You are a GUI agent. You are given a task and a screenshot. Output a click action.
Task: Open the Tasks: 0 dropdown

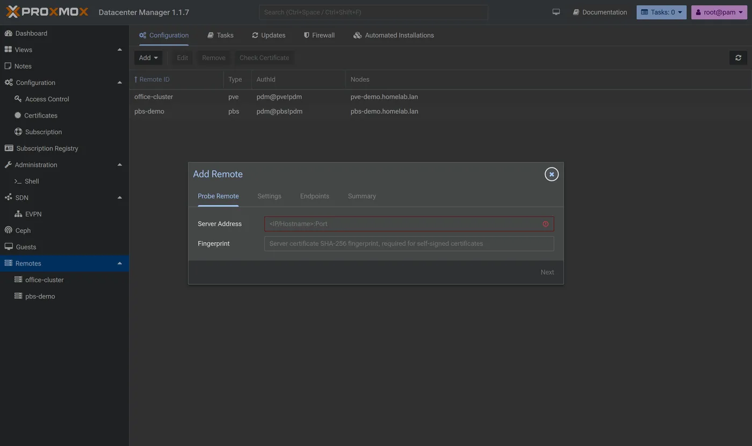pyautogui.click(x=661, y=12)
